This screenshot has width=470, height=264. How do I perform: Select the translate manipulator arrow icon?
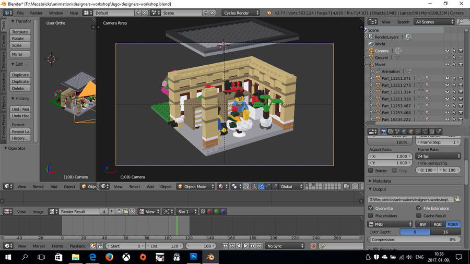262,186
